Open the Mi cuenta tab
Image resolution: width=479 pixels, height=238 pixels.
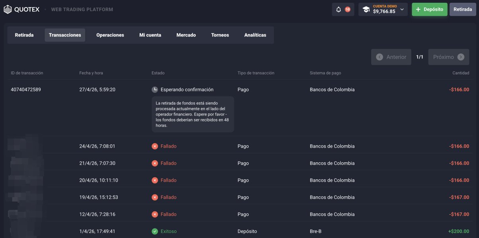(150, 35)
